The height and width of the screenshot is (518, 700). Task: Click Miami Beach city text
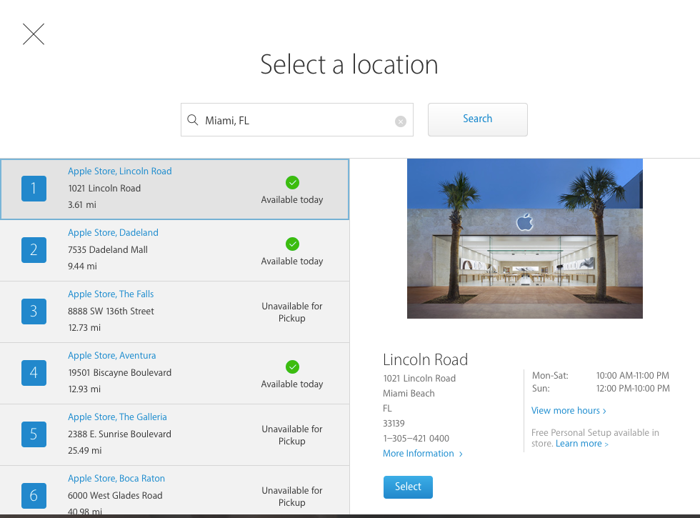[409, 394]
